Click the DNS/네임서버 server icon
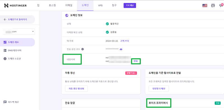 coord(5,50)
